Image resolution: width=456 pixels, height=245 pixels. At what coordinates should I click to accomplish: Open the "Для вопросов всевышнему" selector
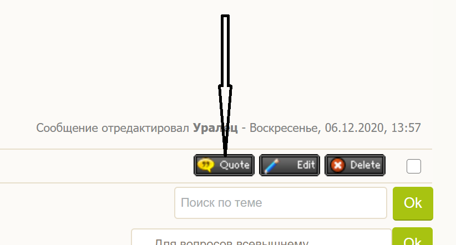261,237
